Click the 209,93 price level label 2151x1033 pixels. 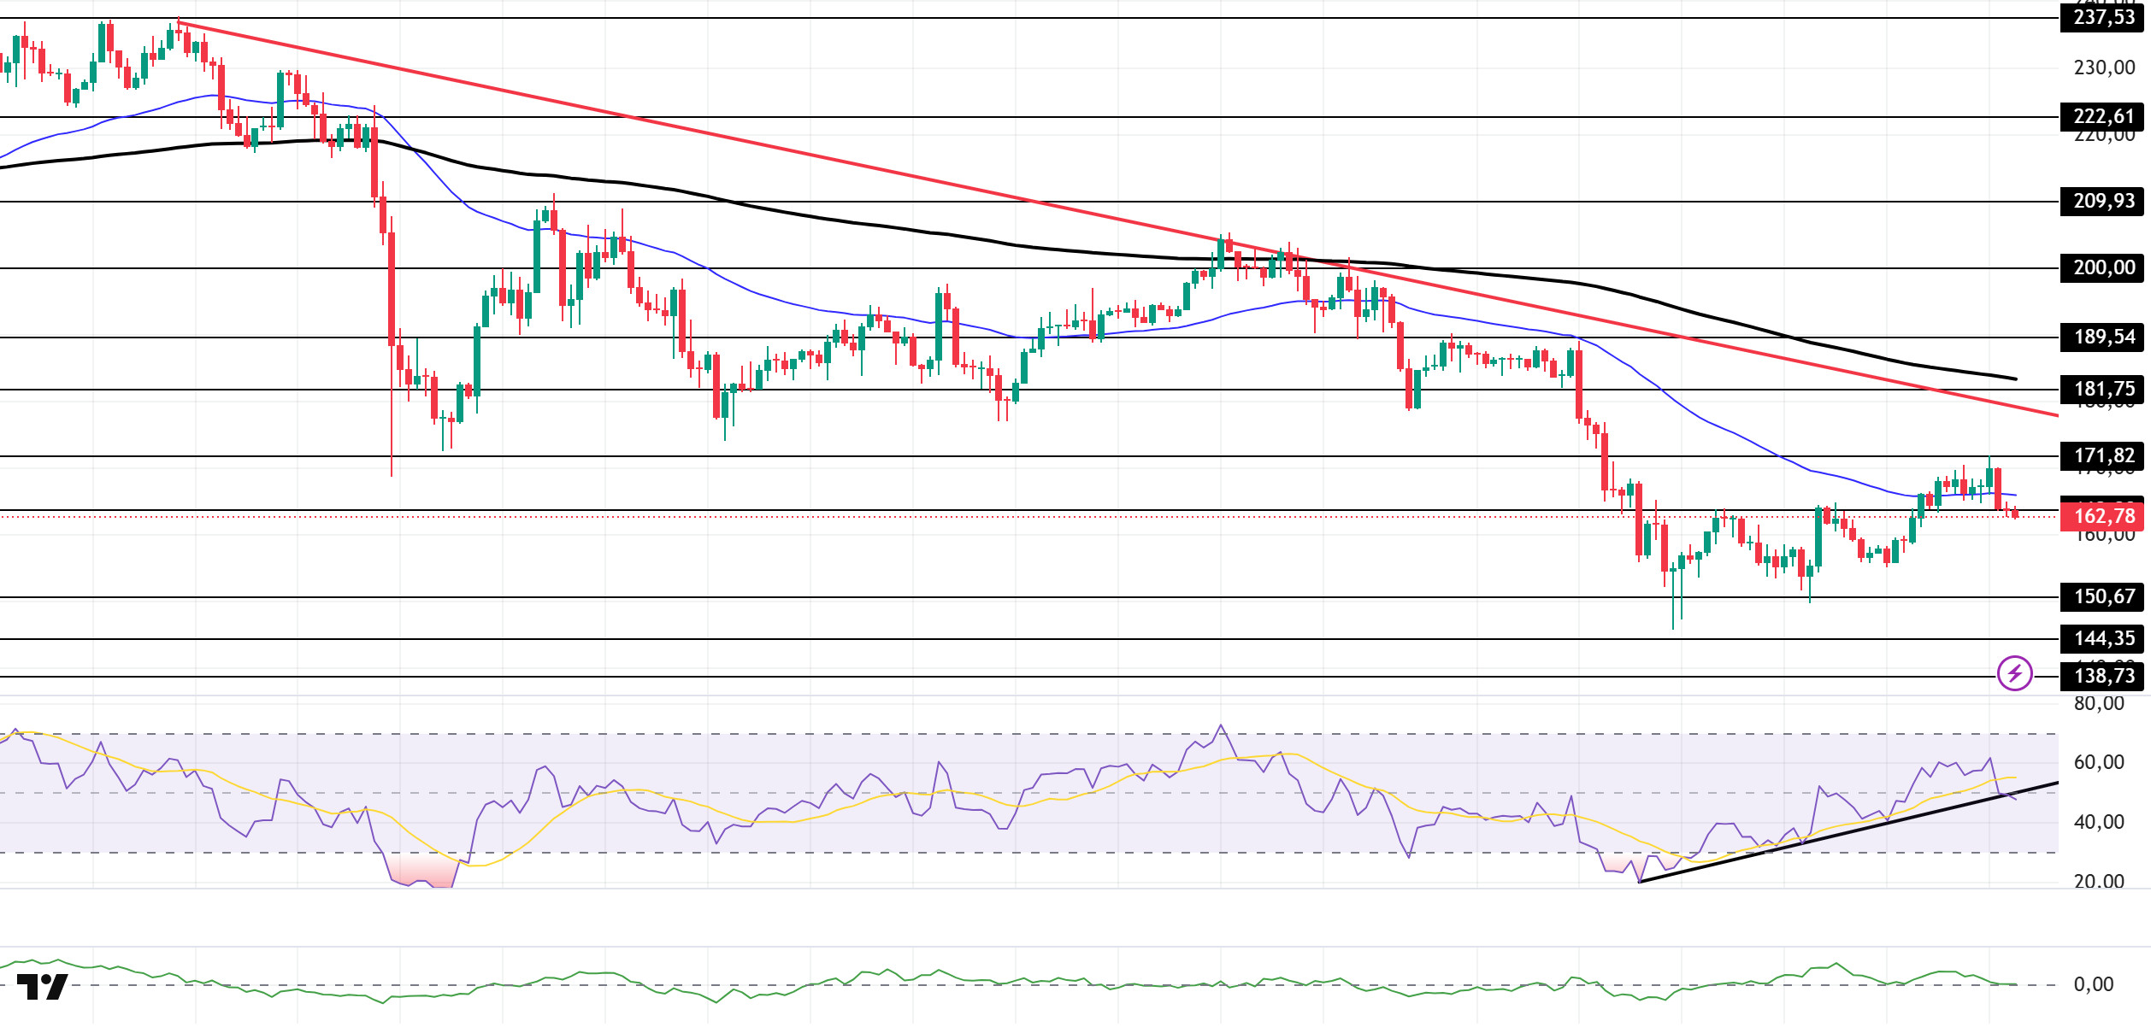(2103, 201)
